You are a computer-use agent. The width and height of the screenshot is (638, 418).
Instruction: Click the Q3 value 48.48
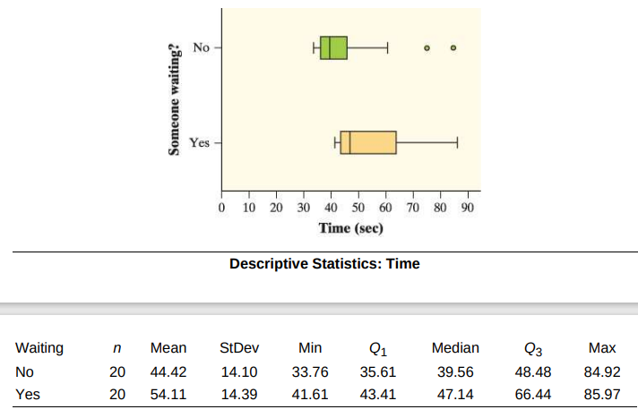(532, 371)
